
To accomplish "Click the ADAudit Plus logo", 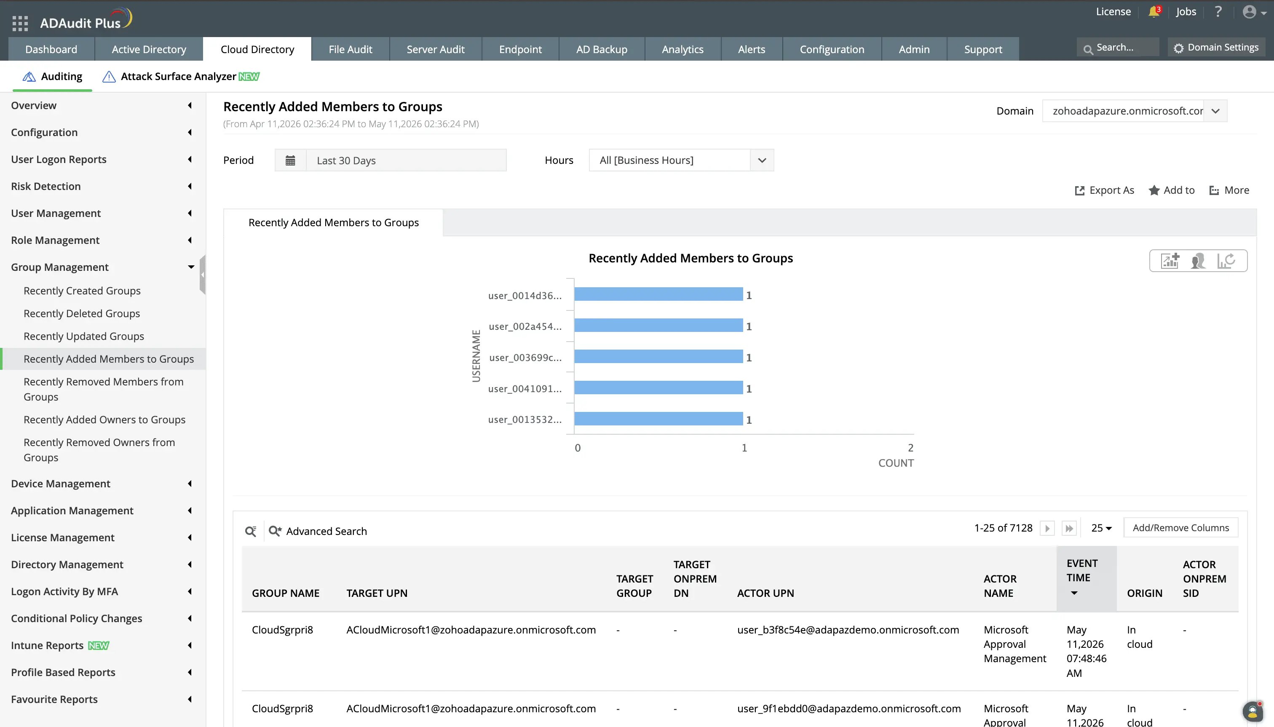I will point(86,20).
